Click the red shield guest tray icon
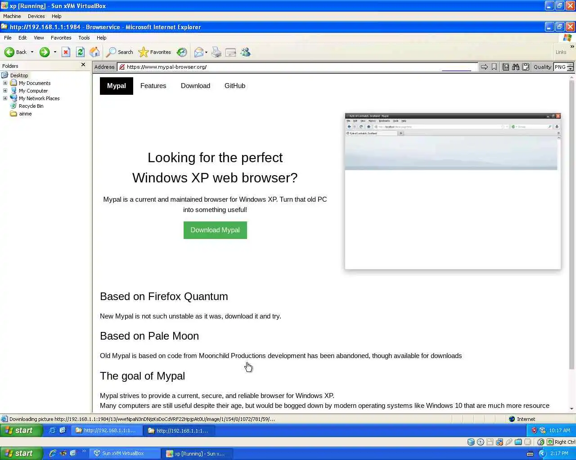This screenshot has width=576, height=460. coord(534,430)
